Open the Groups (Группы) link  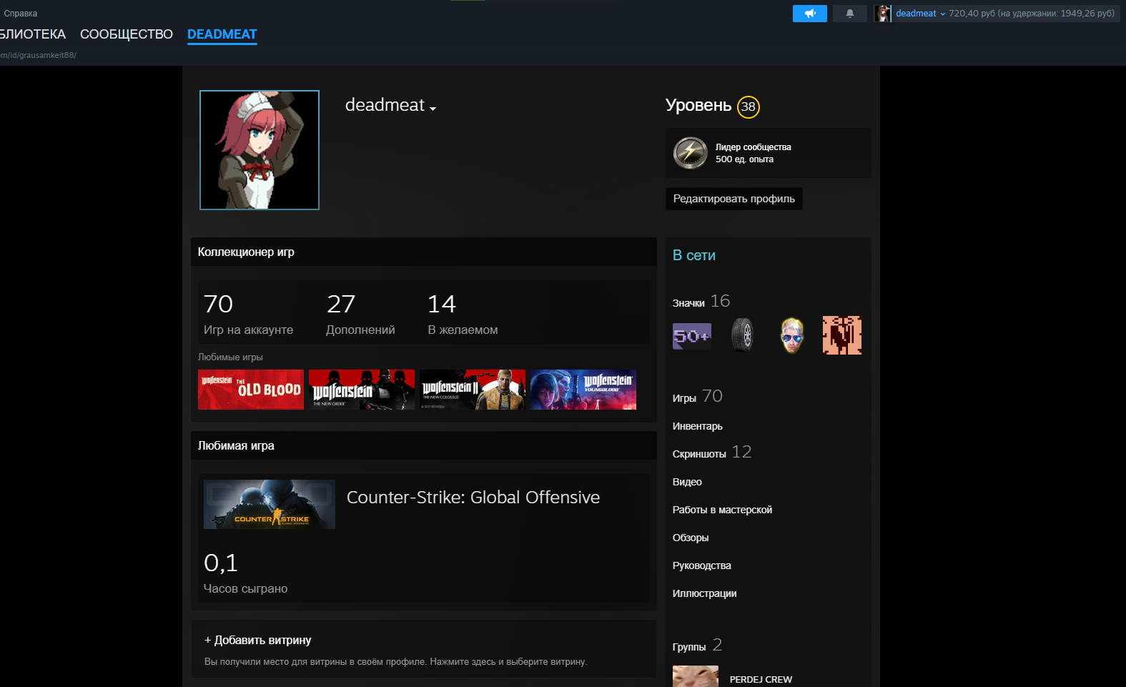tap(689, 647)
